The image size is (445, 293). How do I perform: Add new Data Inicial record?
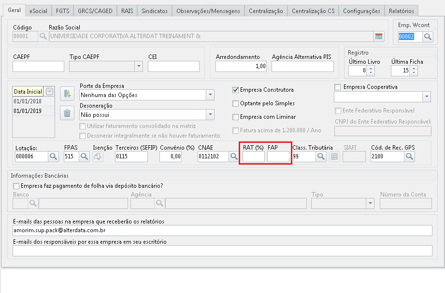click(67, 94)
